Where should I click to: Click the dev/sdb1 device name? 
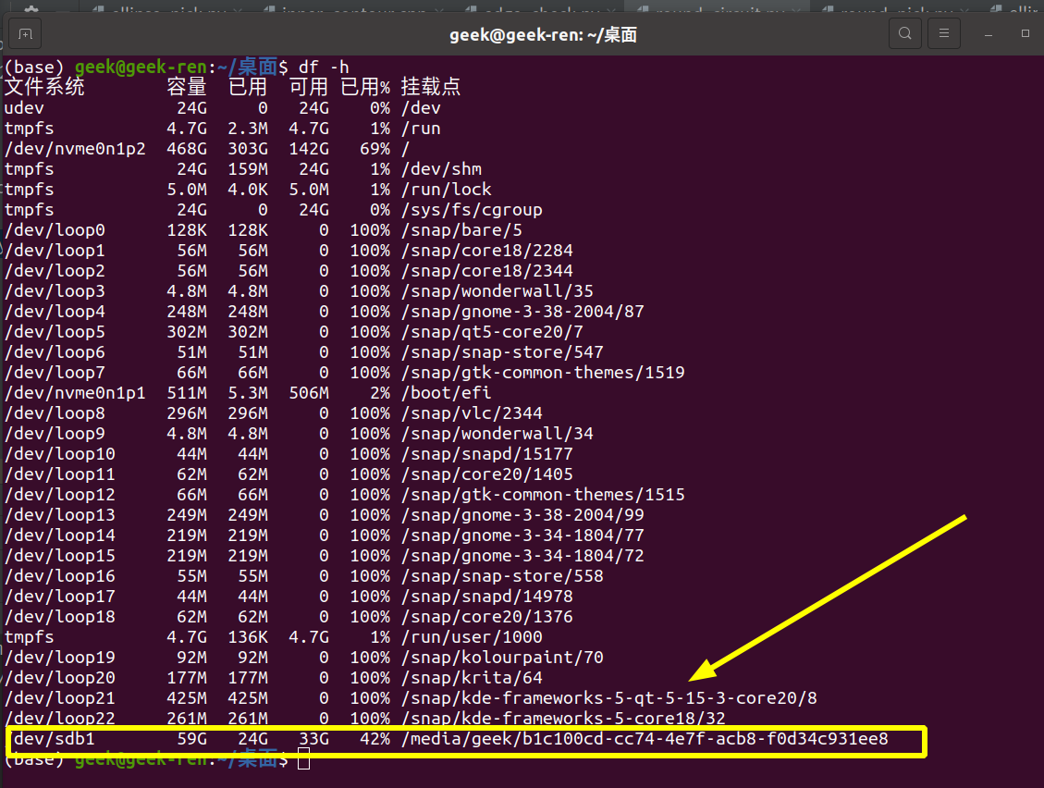click(x=55, y=739)
